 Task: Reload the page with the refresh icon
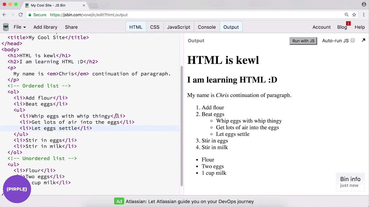[x=20, y=15]
